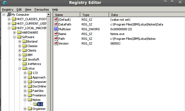This screenshot has width=185, height=111.
Task: Click the binary icon of MultiUser value
Action: 56,29
